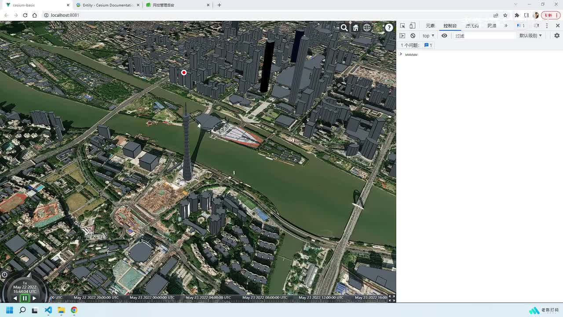563x317 pixels.
Task: View site information icon in address bar
Action: [46, 15]
